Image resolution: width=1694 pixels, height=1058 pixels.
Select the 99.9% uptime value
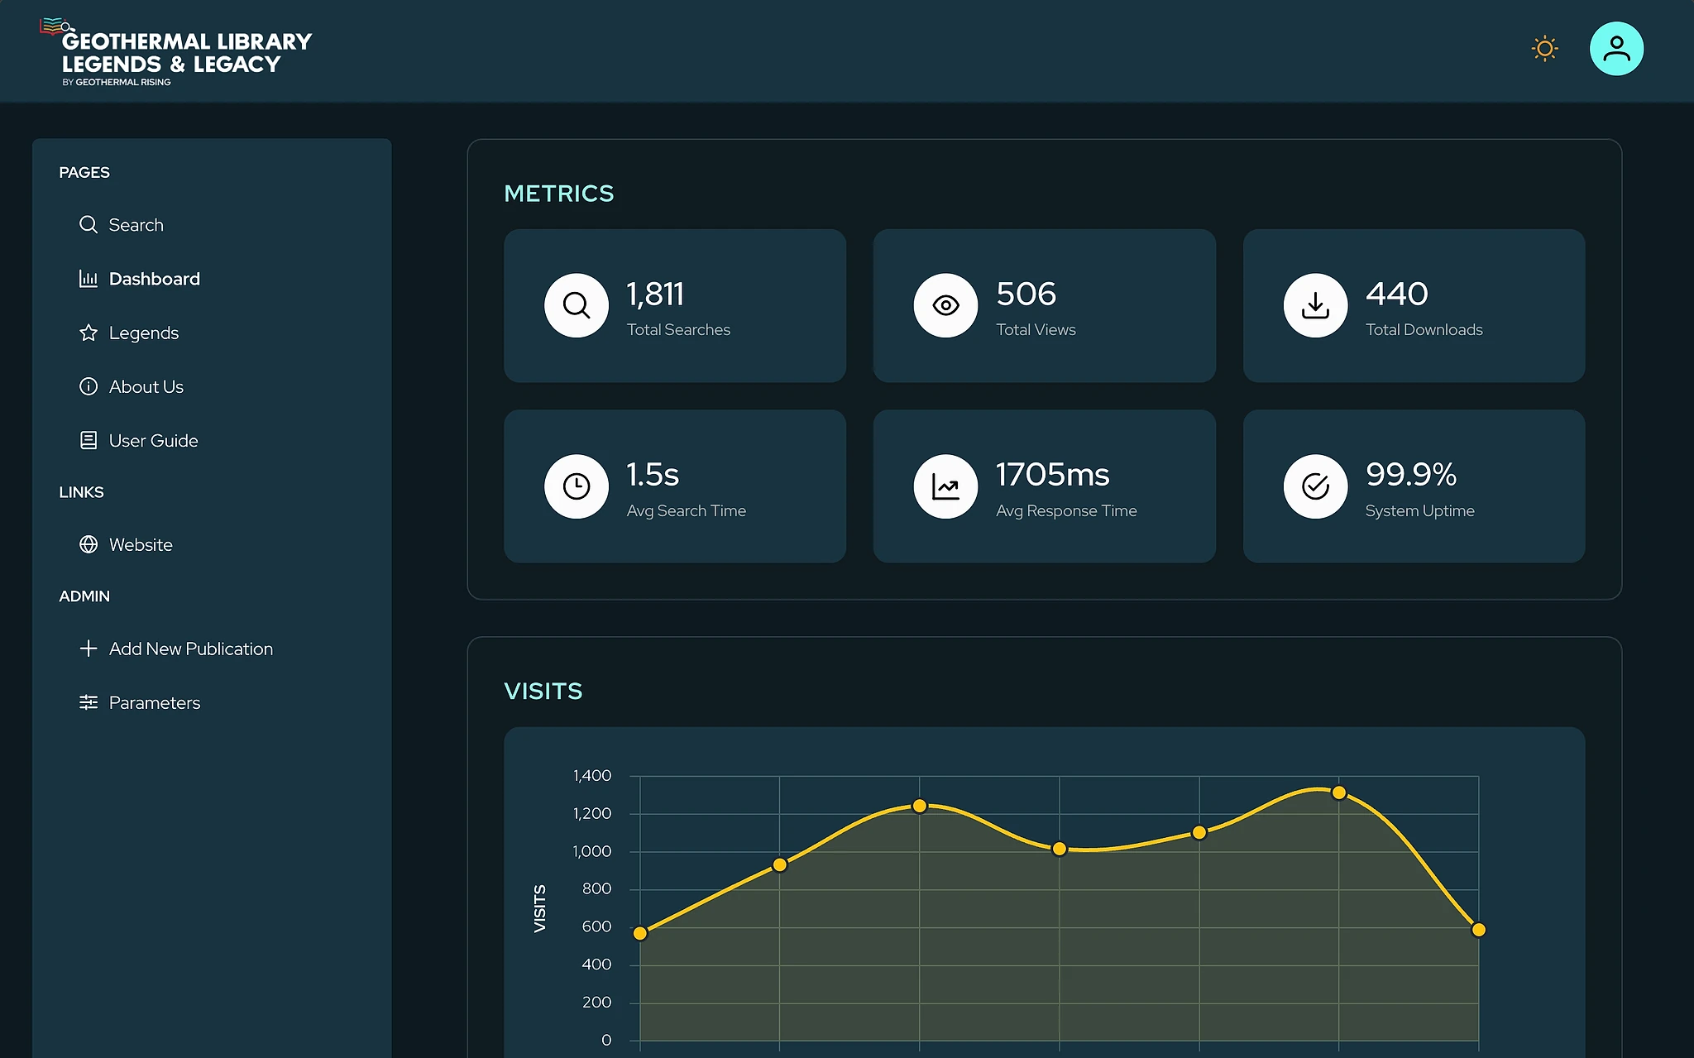point(1411,475)
